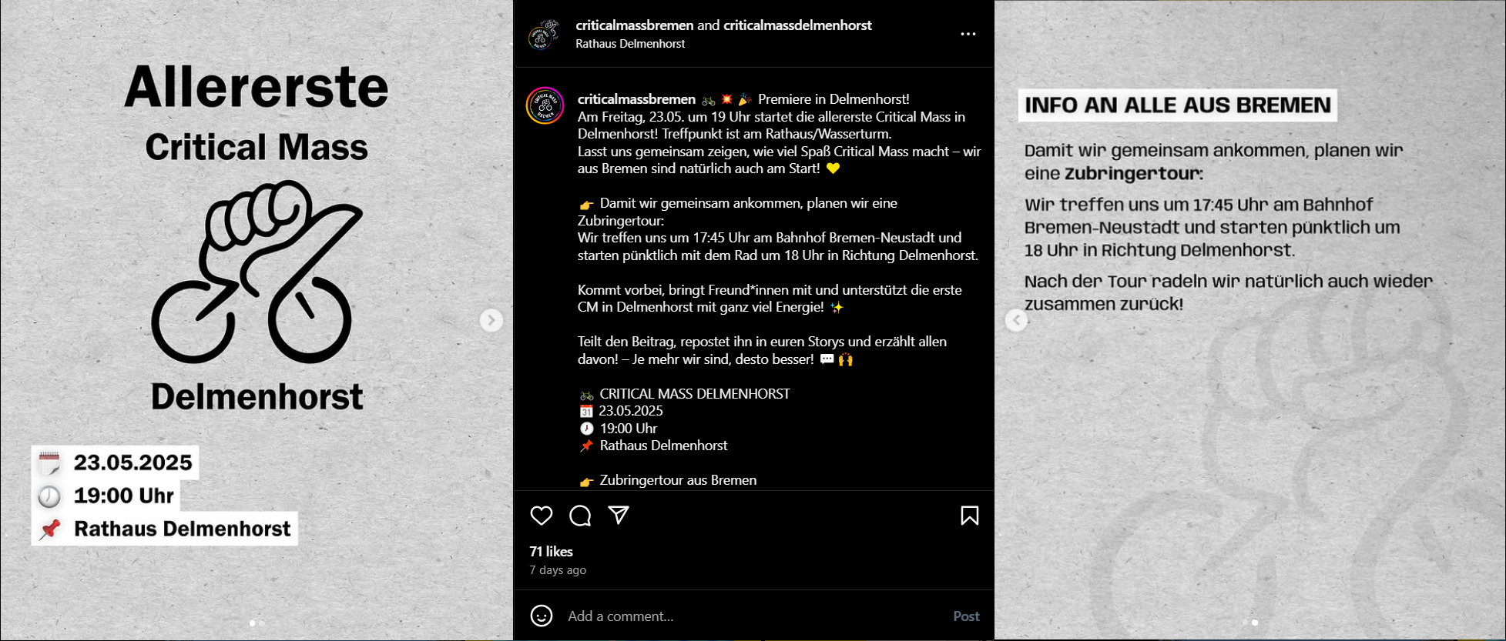
Task: Click the Post comment button
Action: coord(966,616)
